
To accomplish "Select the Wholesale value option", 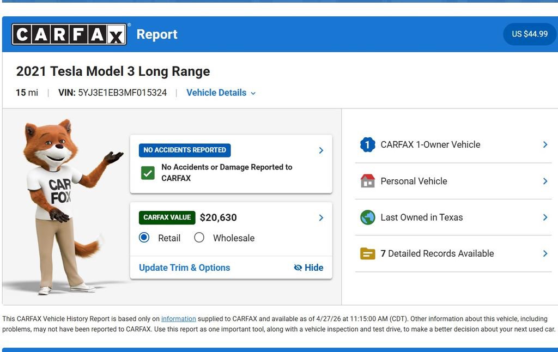I will [x=199, y=238].
